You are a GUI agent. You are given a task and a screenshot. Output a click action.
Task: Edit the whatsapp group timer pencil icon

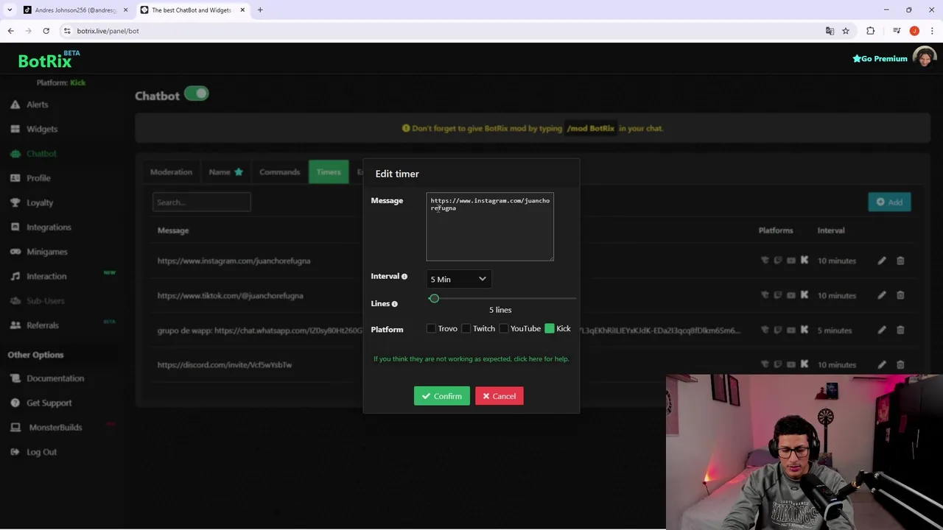tap(882, 330)
